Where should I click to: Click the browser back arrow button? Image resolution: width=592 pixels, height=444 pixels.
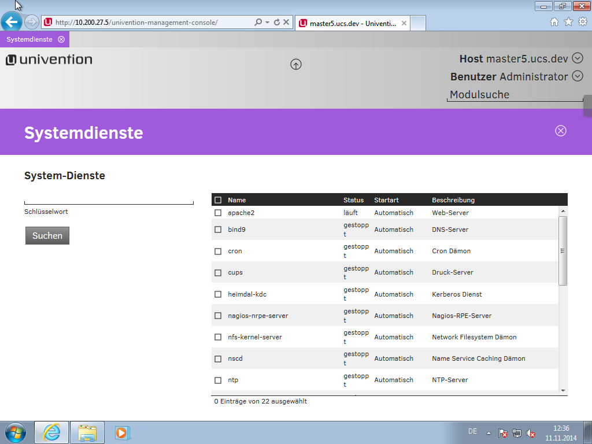tap(12, 23)
